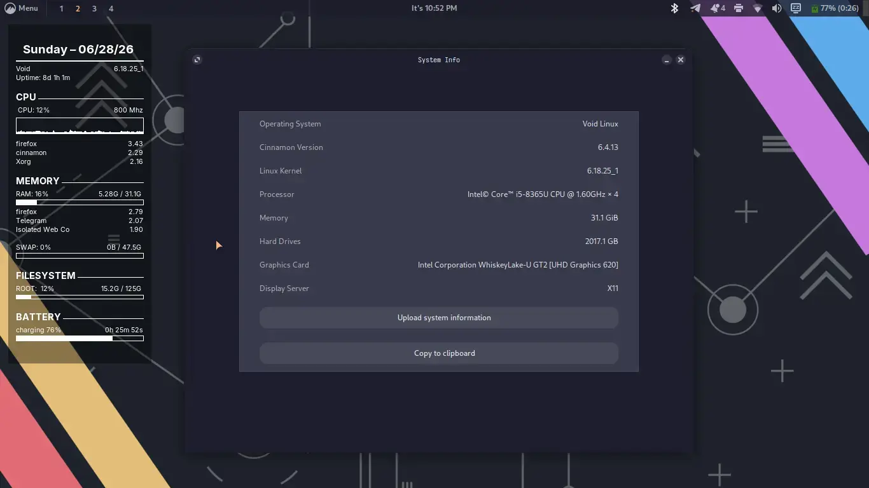This screenshot has height=488, width=869.
Task: Select the X11 value
Action: point(613,288)
